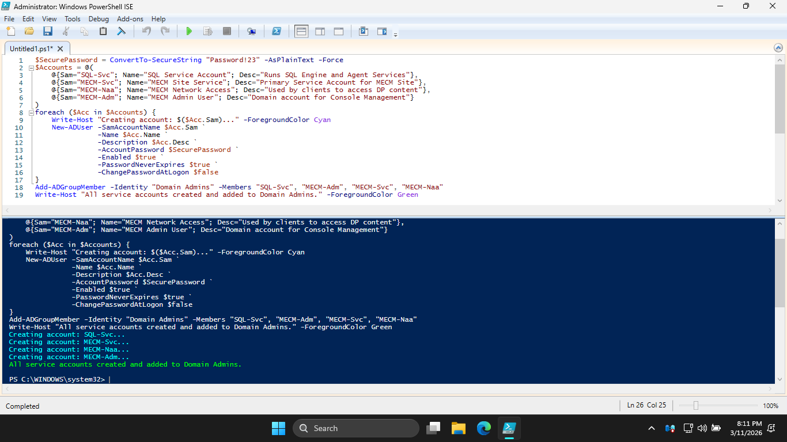Collapse the script pane with the chevron
The image size is (787, 442).
(779, 48)
